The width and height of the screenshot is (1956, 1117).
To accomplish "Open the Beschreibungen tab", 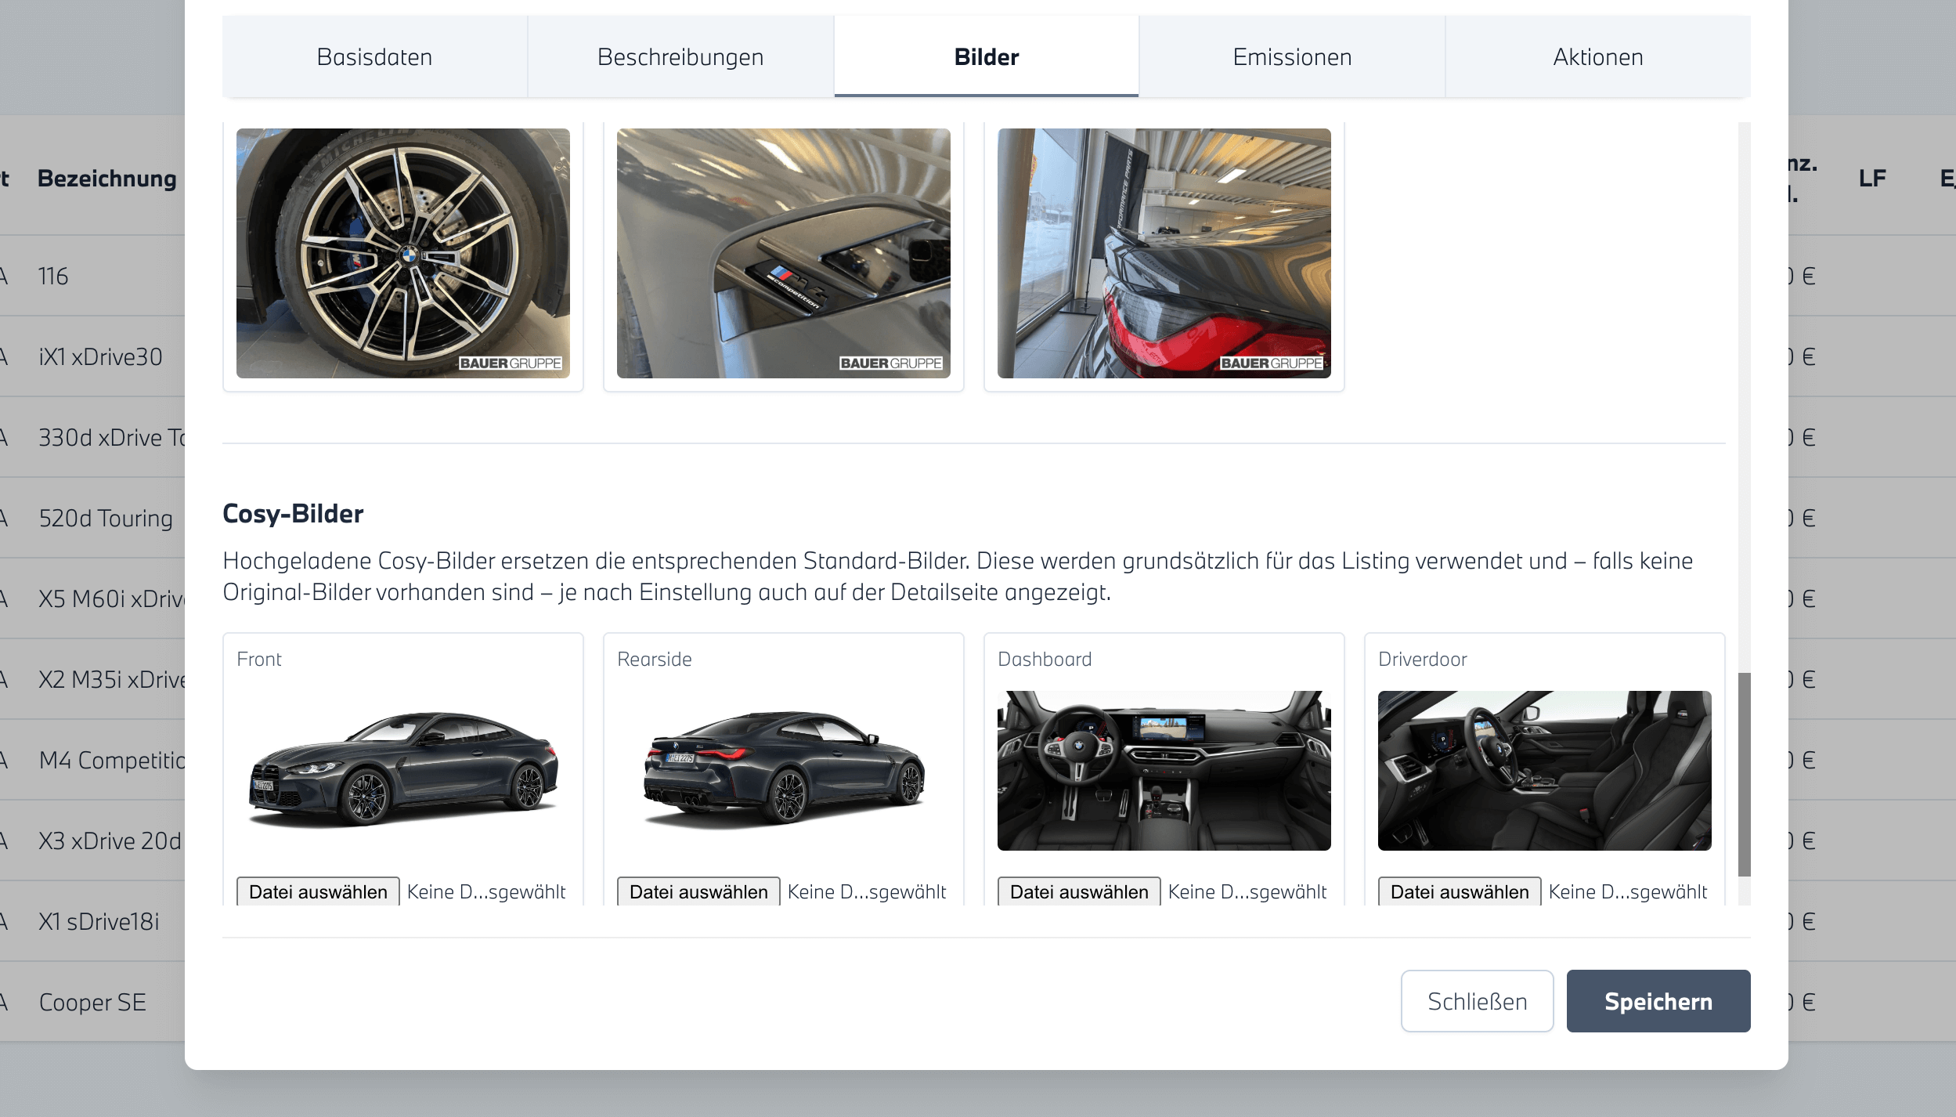I will pos(680,57).
